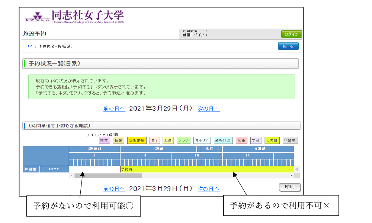372x223 pixels.
Task: Click the 2講時 period header
Action: (258, 149)
